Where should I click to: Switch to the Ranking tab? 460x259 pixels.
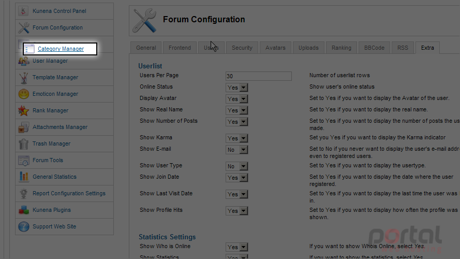[342, 48]
